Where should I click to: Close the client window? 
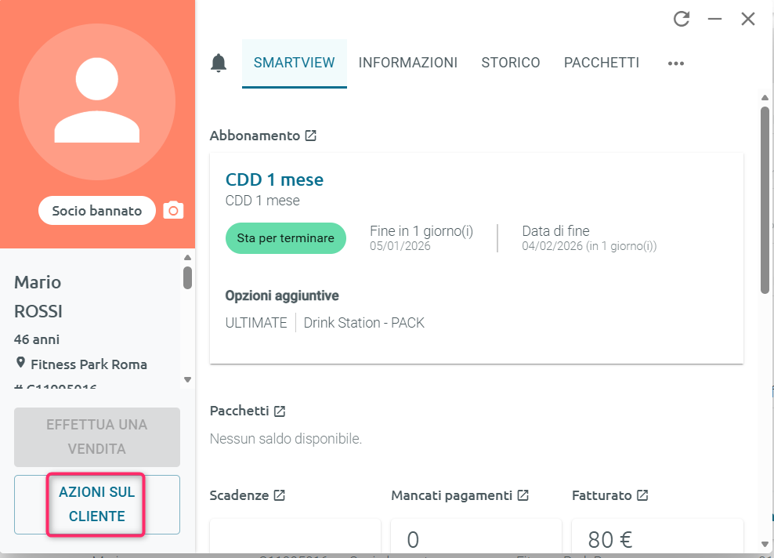(x=748, y=20)
